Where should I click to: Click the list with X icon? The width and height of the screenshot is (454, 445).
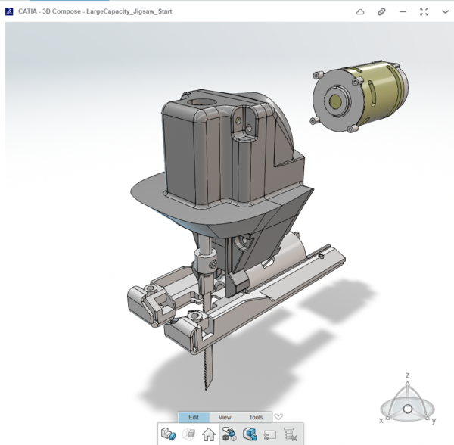291,434
